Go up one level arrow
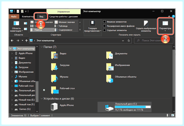The height and width of the screenshot is (126, 184). 26,41
